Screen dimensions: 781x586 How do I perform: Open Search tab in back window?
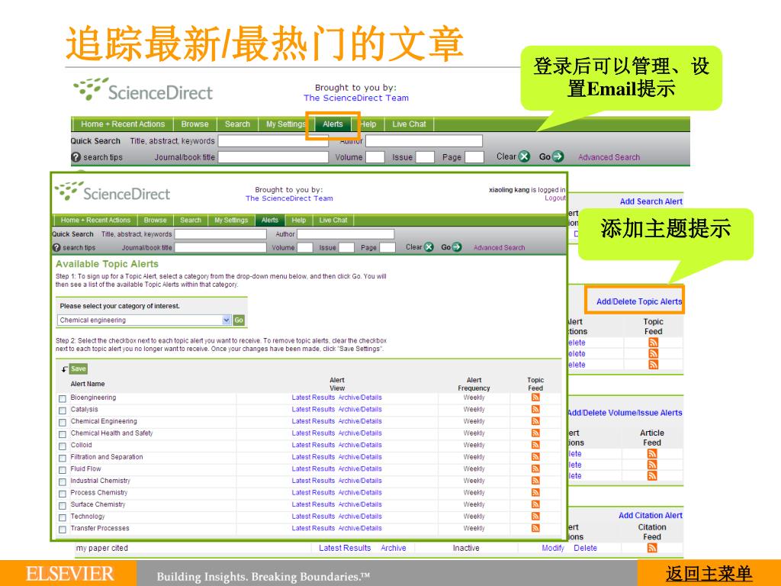237,124
